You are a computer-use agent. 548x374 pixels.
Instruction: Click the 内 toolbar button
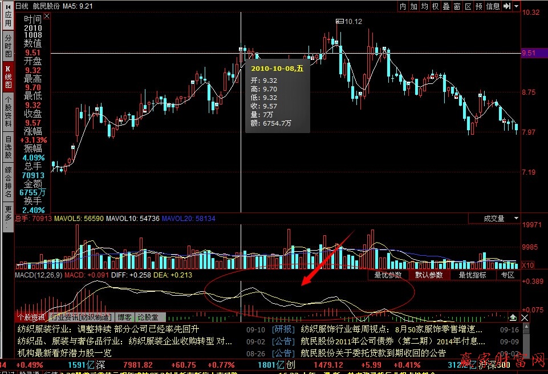click(403, 6)
